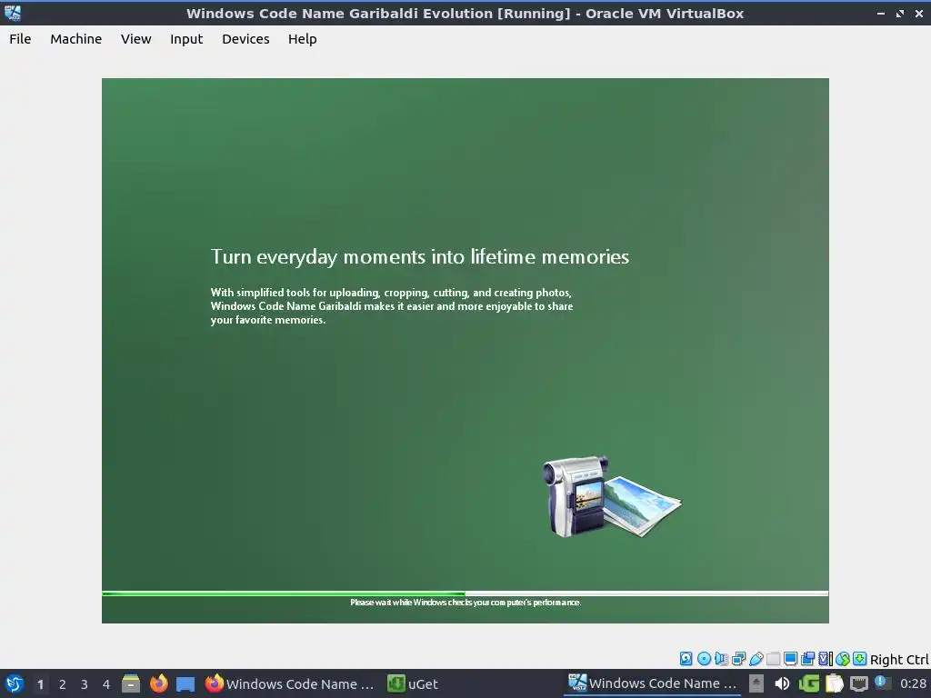Switch to virtual desktop 2
The image size is (931, 698).
(63, 684)
